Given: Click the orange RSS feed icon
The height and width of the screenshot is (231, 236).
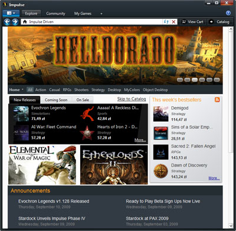Looking at the screenshot, I should (x=217, y=100).
